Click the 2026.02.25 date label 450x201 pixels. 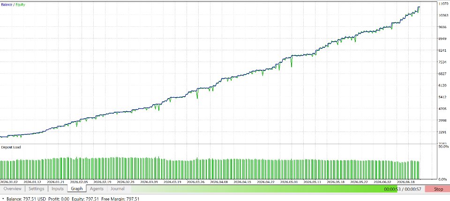(x=126, y=182)
